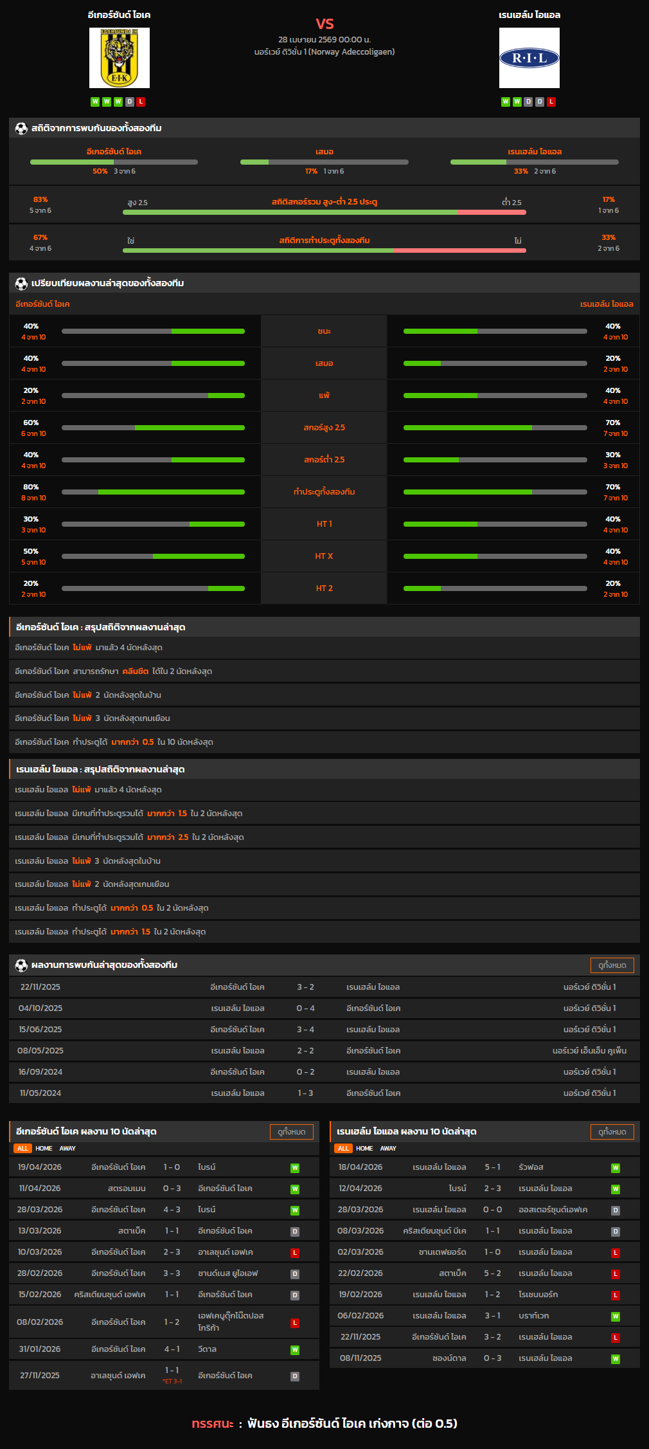Click red L form badge under Egersund logo

[141, 102]
